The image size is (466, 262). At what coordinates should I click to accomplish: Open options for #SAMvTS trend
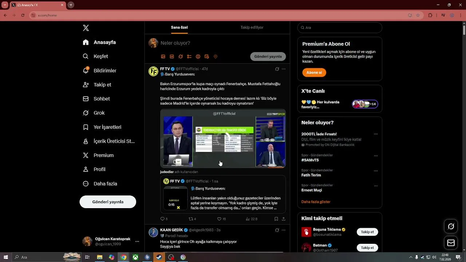[376, 156]
